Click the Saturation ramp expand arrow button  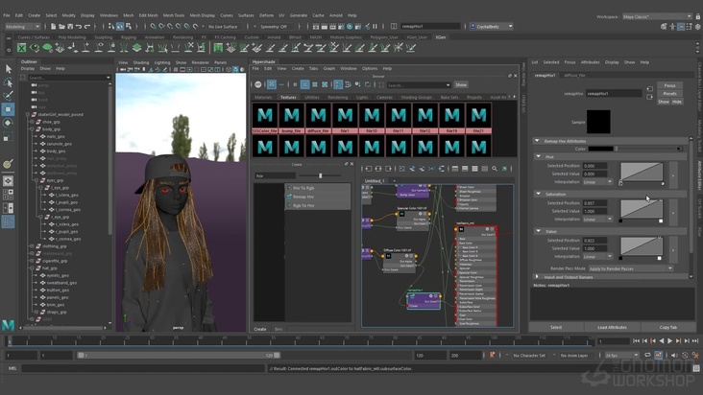(x=673, y=213)
